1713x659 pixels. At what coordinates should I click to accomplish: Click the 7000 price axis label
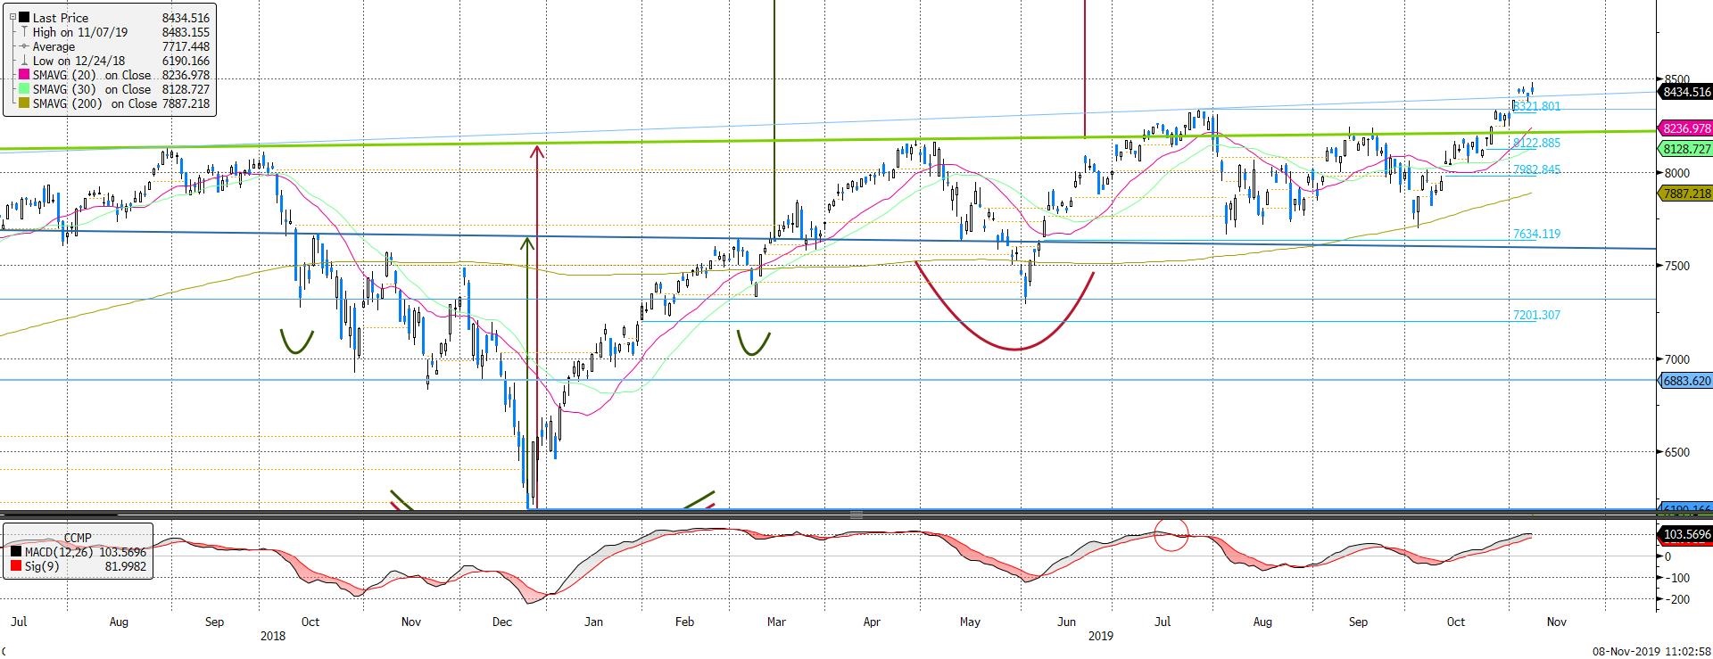pos(1676,359)
